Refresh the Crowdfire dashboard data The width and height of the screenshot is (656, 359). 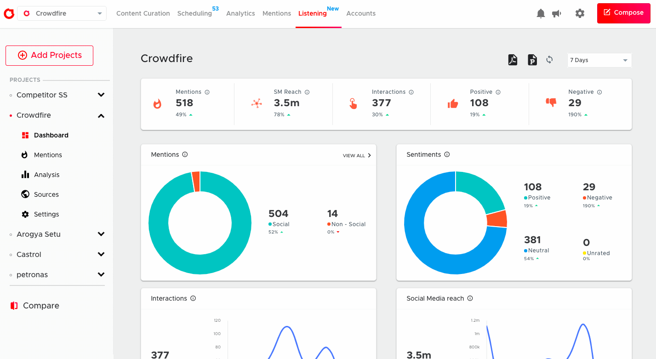point(549,60)
